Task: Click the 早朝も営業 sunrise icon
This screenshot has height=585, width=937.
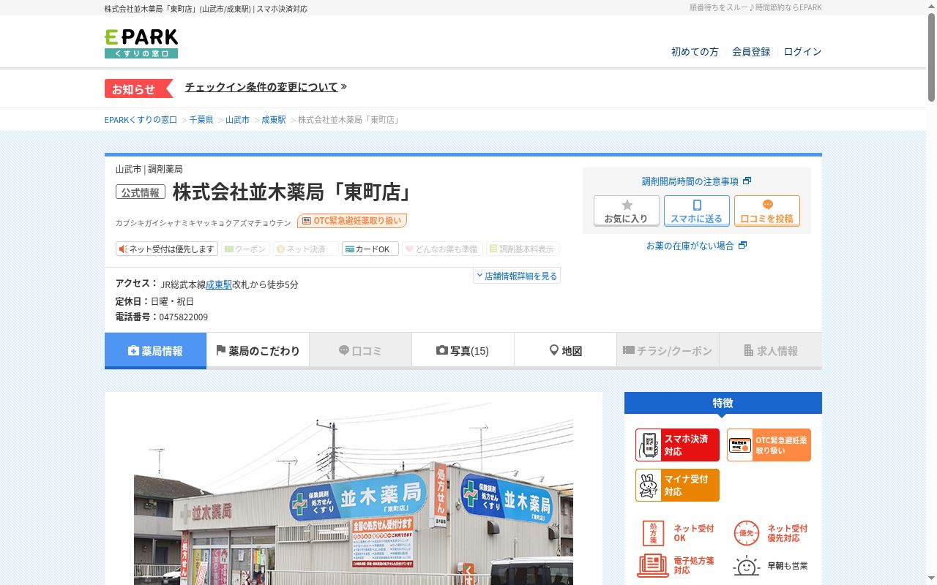Action: point(746,565)
